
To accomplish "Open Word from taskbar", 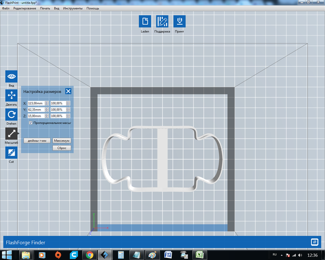I will click(168, 255).
